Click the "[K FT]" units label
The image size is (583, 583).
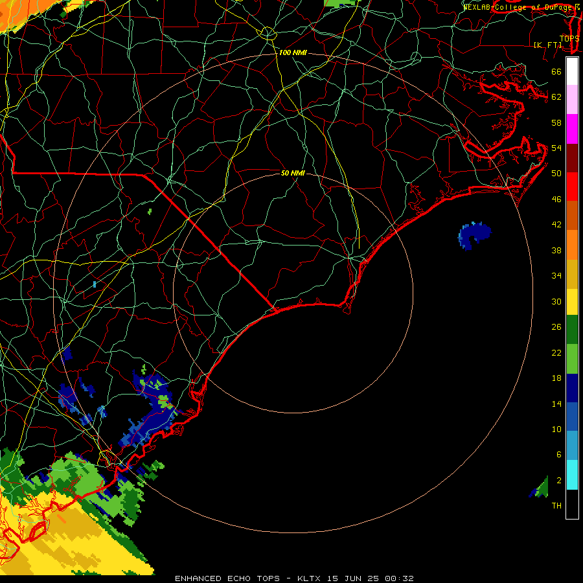click(547, 45)
